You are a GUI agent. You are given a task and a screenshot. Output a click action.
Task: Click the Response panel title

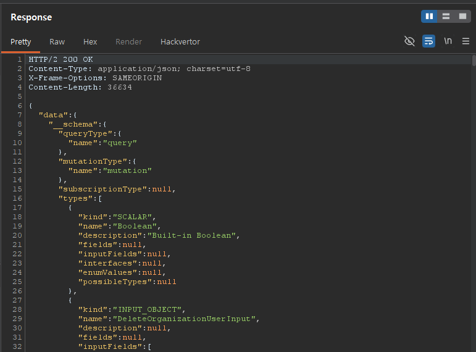point(31,17)
